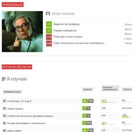The width and height of the screenshot is (132, 132).
Task: Click the profile photo thumbnail
Action: pyautogui.click(x=22, y=32)
